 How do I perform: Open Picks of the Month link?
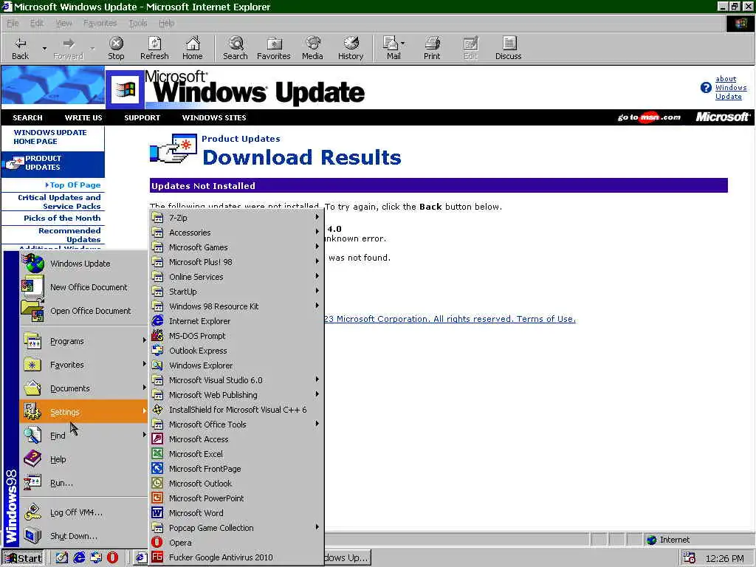tap(62, 218)
